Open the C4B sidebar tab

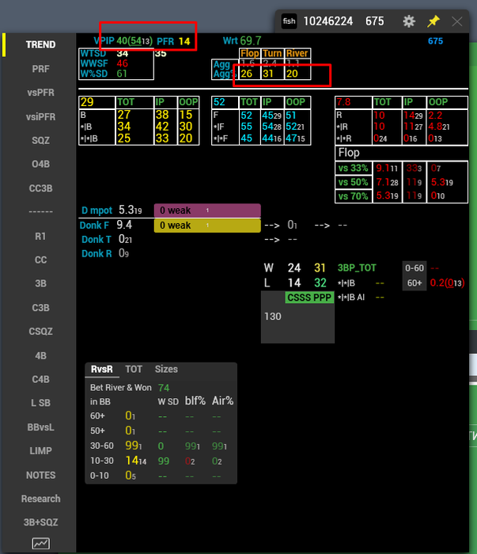coord(40,379)
